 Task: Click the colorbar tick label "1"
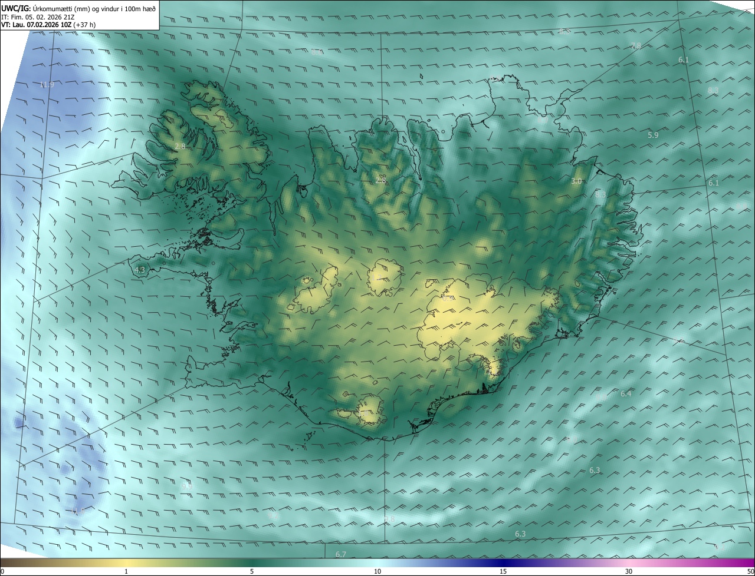(126, 571)
